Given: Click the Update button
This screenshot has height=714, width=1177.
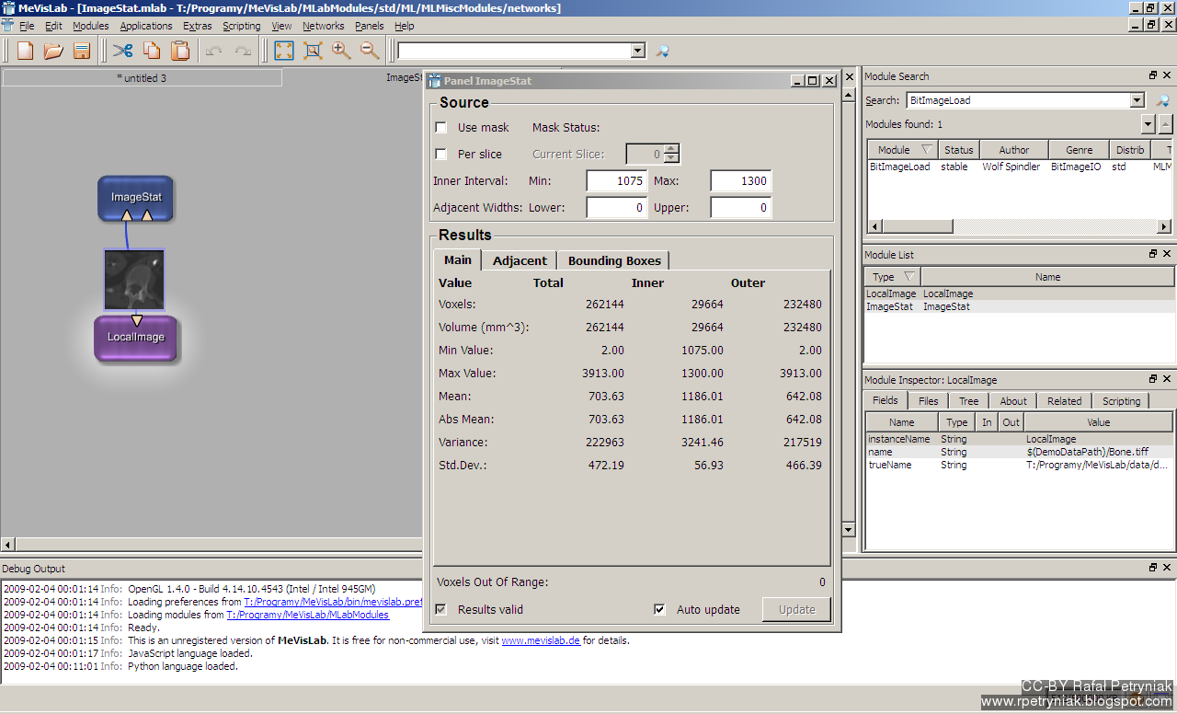Looking at the screenshot, I should pos(796,609).
